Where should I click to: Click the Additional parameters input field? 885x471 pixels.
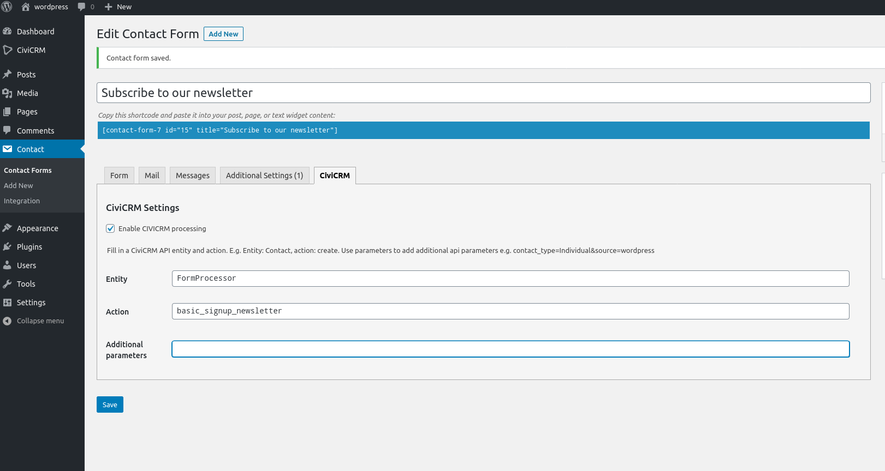[x=510, y=349]
